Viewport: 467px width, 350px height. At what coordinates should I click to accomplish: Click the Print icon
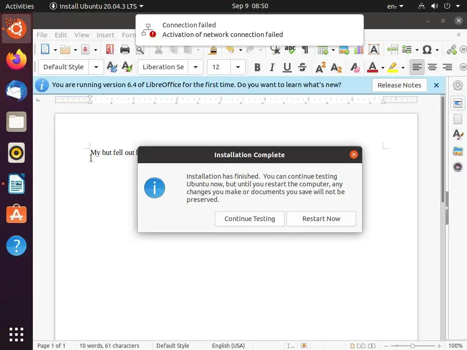(x=125, y=49)
